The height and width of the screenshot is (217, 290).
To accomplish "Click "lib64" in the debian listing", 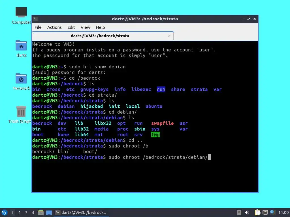I will point(82,134).
